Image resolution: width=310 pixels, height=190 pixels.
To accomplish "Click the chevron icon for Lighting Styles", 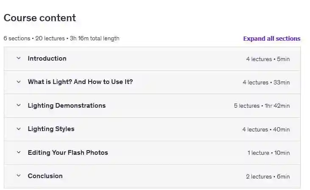I will tap(18, 129).
